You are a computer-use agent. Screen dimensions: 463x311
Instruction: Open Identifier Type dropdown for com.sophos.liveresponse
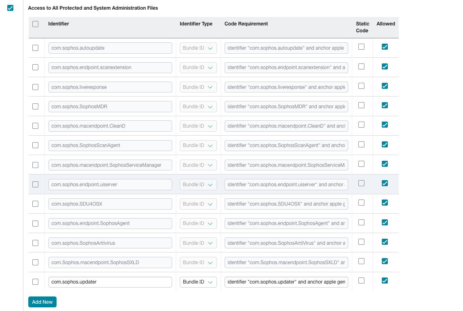coord(198,87)
